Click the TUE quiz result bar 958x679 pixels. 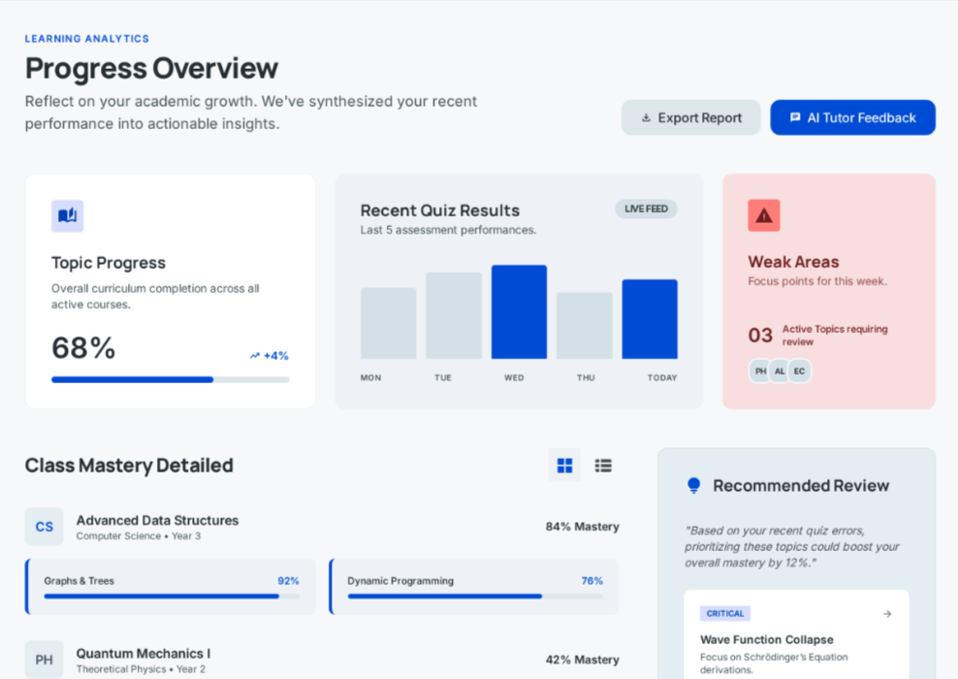[x=454, y=315]
